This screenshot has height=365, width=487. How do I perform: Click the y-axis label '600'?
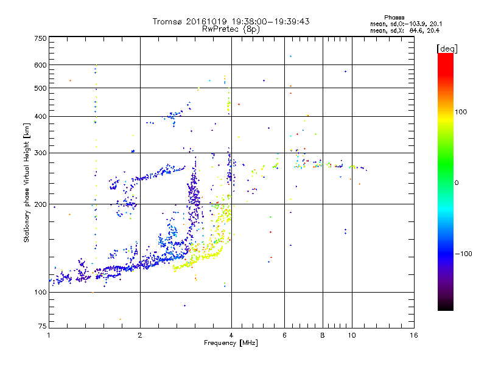click(x=40, y=65)
